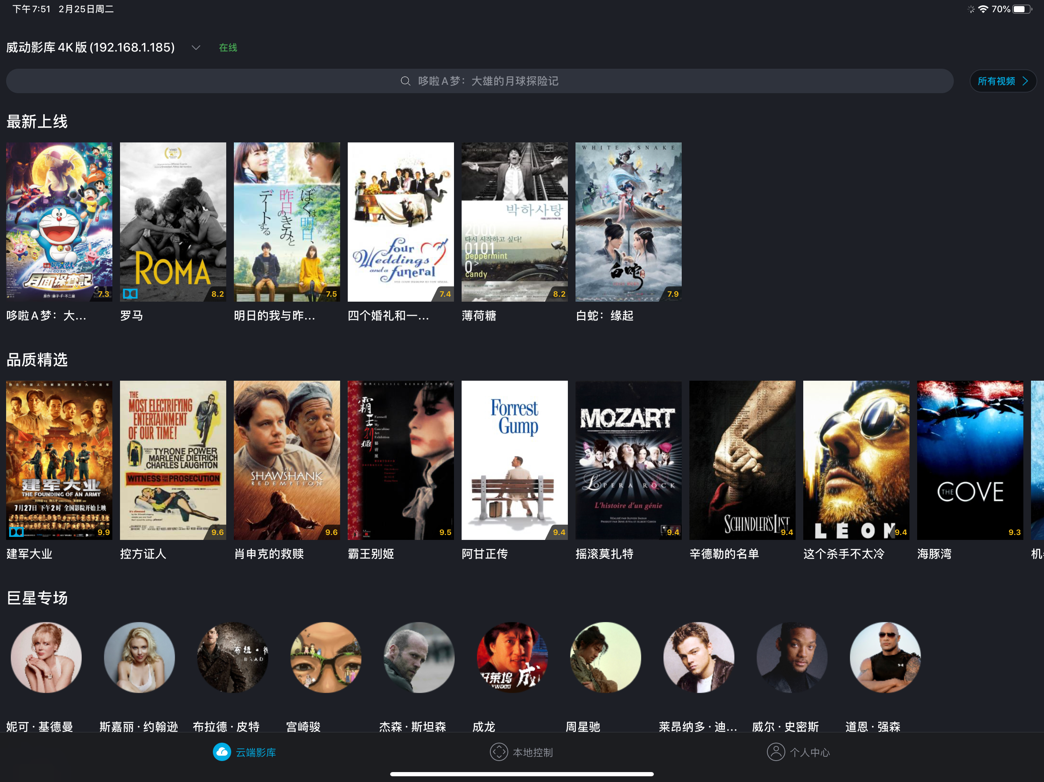Click the 阿甘正传 movie title
1044x782 pixels.
click(x=485, y=554)
